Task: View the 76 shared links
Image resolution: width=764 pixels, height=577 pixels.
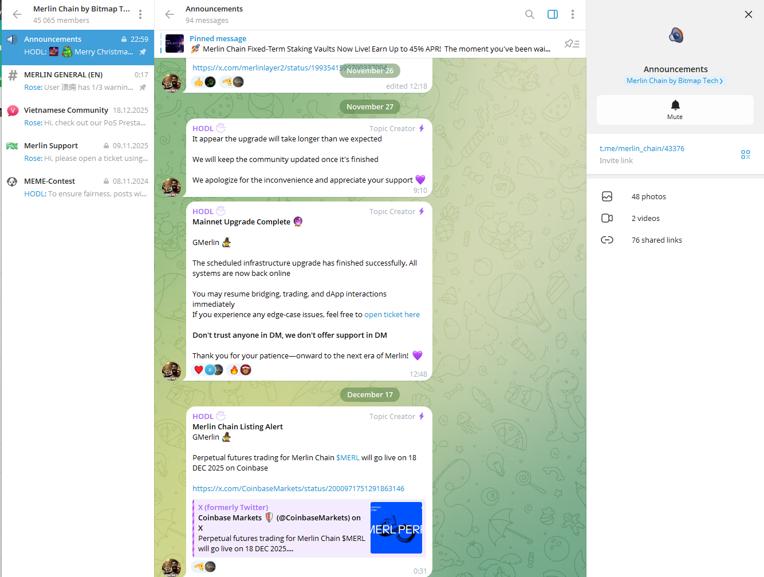Action: [x=656, y=240]
